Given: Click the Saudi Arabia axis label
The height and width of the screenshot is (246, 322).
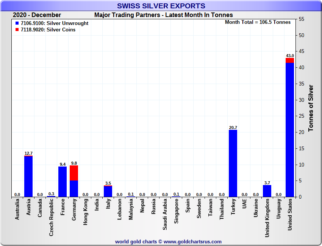Looking at the screenshot, I should (165, 214).
